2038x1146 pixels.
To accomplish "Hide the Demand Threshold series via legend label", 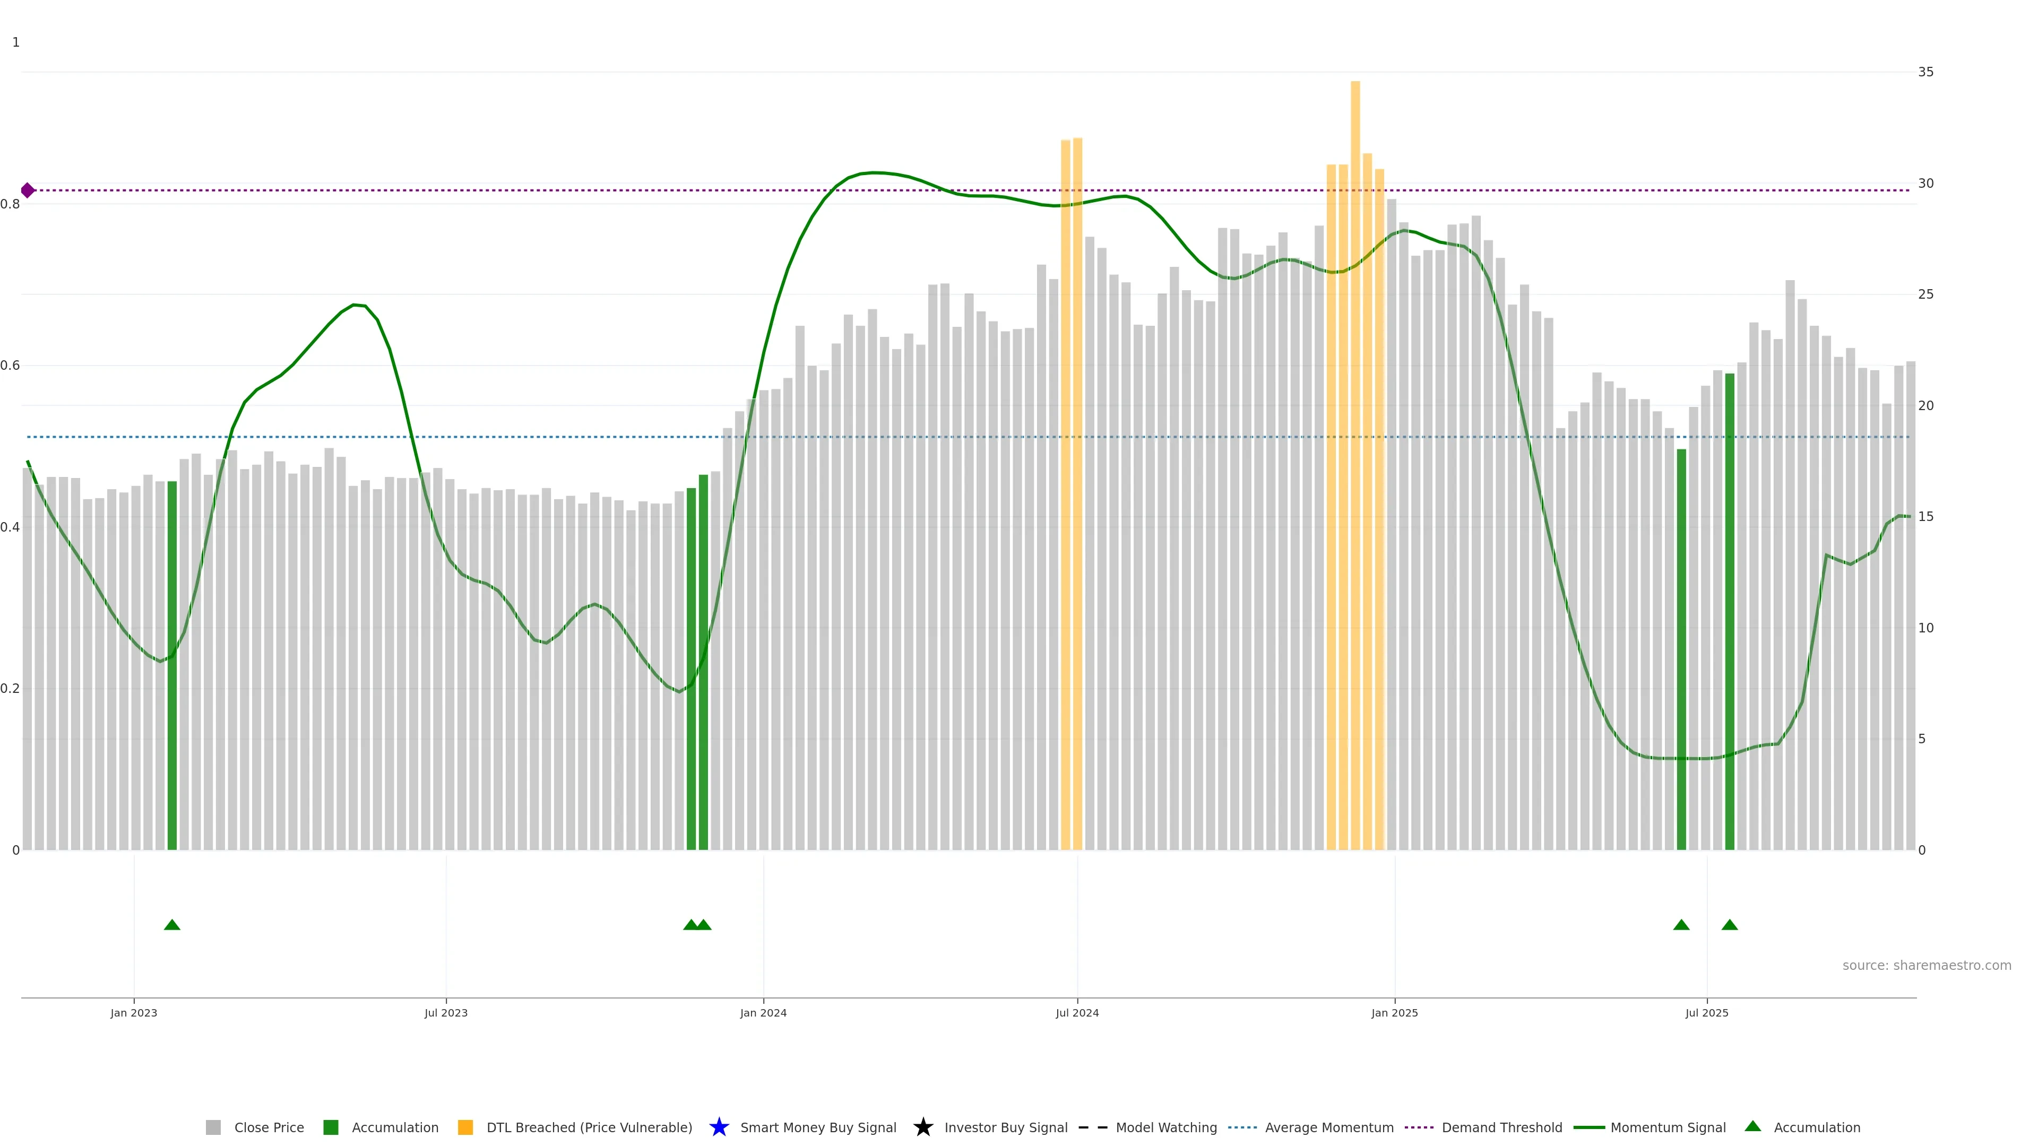I will (1501, 1127).
